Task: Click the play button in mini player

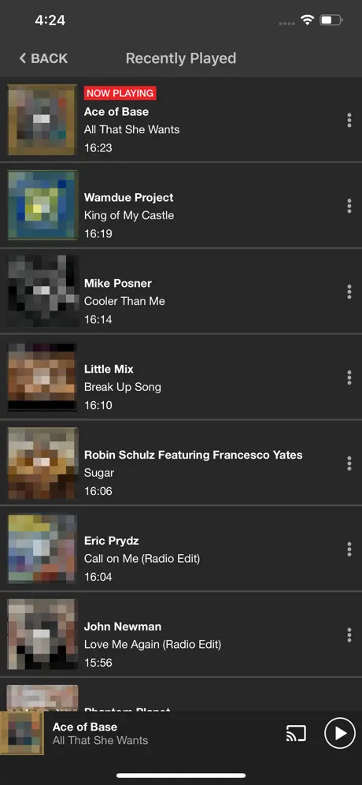Action: (x=339, y=734)
